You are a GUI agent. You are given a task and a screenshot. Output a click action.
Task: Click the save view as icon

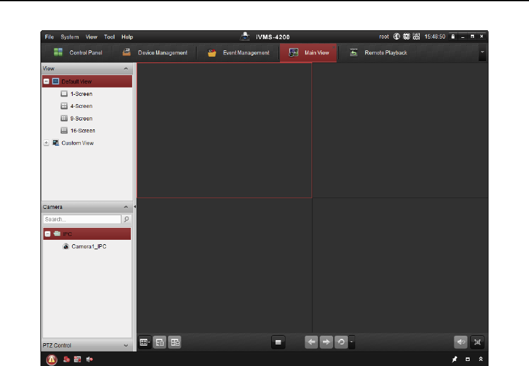click(175, 343)
